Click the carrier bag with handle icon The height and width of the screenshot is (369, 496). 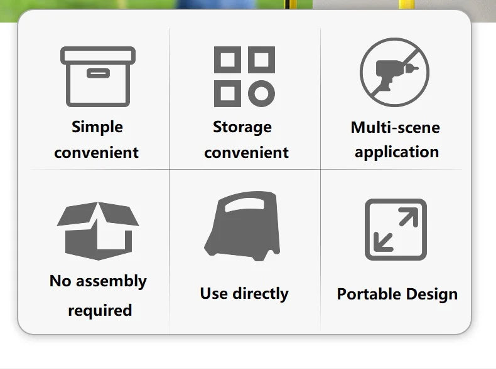pos(241,227)
